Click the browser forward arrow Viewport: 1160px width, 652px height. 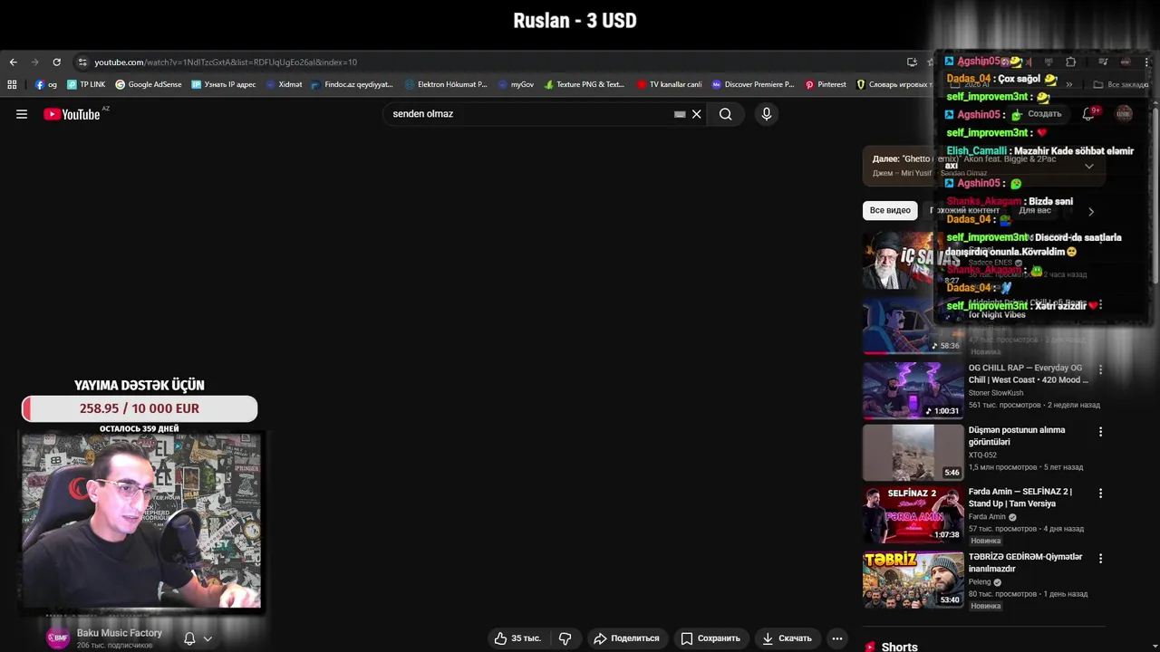pyautogui.click(x=34, y=62)
